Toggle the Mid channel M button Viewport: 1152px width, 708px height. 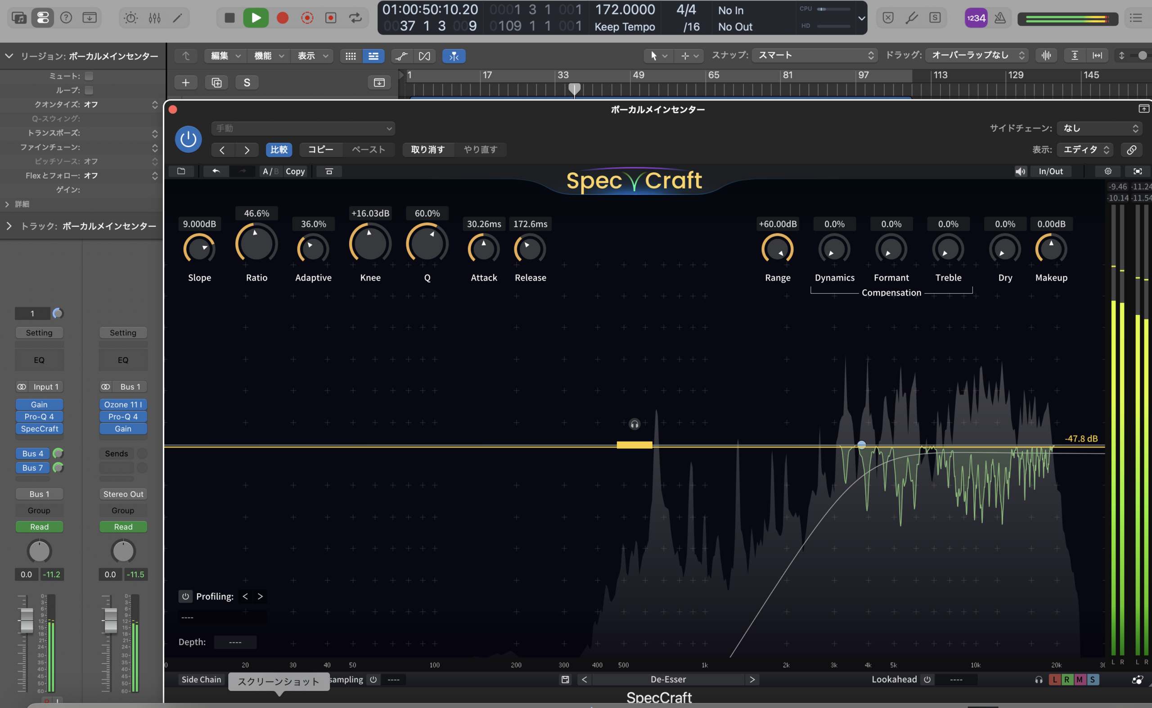click(x=1080, y=679)
